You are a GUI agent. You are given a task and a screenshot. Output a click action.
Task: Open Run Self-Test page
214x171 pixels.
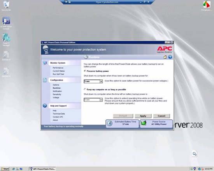[x=58, y=74]
